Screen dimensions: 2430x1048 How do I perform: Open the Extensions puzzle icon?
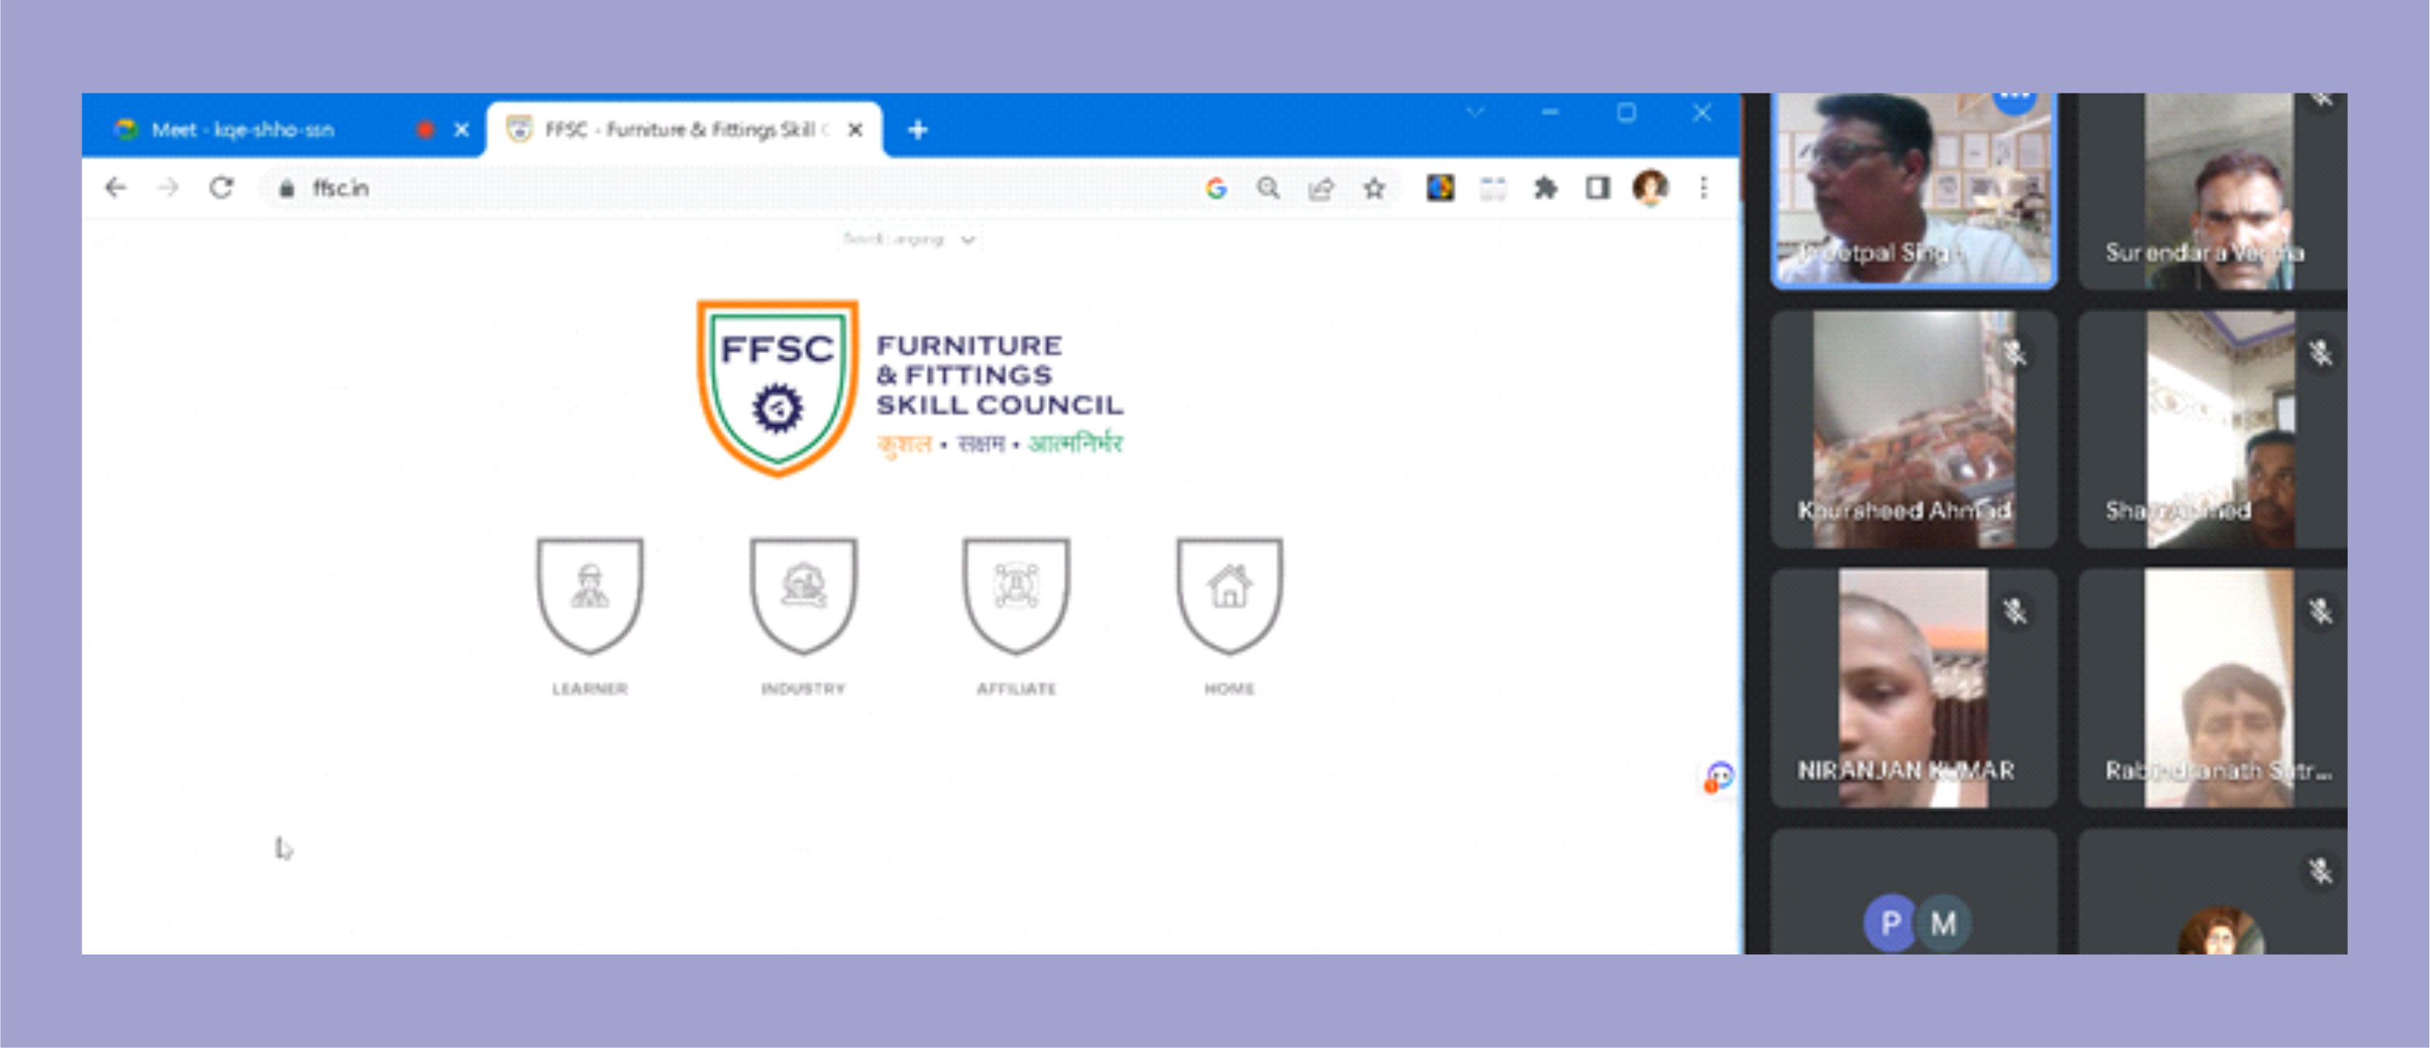(1545, 189)
